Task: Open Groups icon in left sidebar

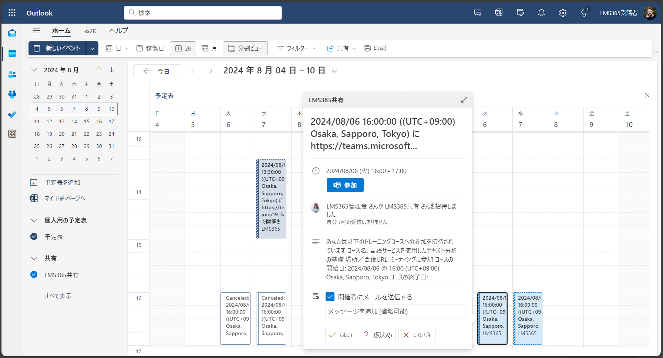Action: pyautogui.click(x=12, y=94)
